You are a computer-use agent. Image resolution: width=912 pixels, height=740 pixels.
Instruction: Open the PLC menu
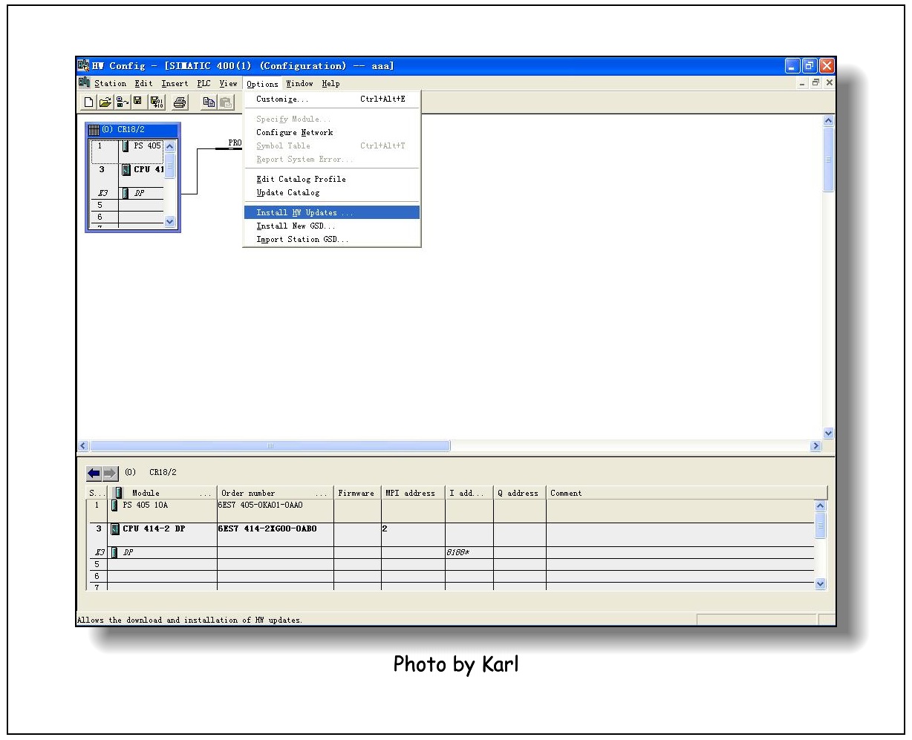pyautogui.click(x=203, y=84)
